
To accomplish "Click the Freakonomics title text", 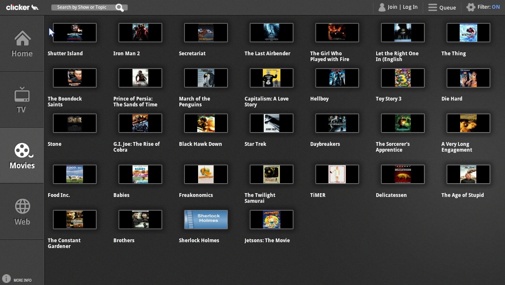I will tap(196, 195).
